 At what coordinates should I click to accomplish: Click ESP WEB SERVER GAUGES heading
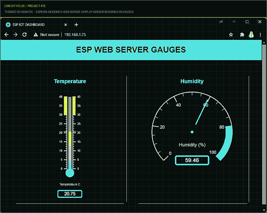131,50
